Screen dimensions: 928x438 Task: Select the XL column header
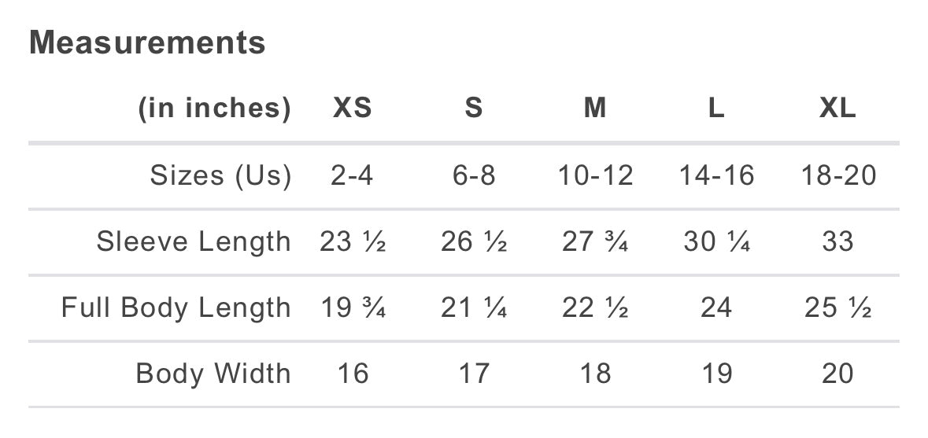point(837,109)
